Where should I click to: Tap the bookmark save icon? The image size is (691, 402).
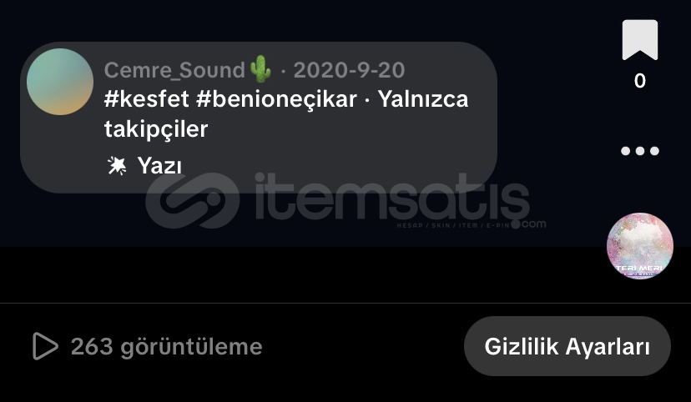(640, 40)
